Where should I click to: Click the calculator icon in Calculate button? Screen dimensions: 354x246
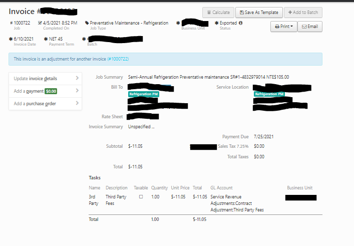click(209, 13)
